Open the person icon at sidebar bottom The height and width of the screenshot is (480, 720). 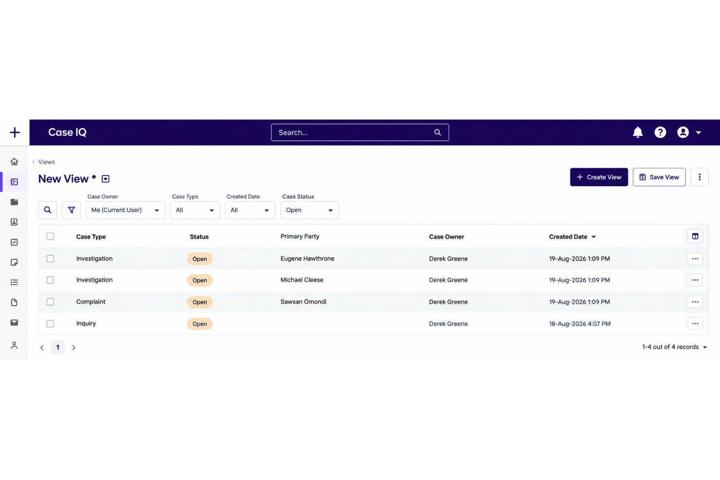(x=14, y=345)
